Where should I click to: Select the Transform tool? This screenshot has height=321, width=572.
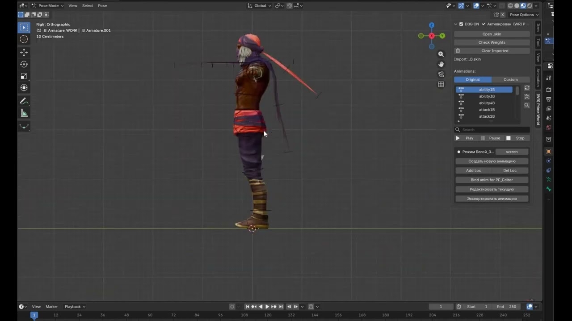coord(24,88)
